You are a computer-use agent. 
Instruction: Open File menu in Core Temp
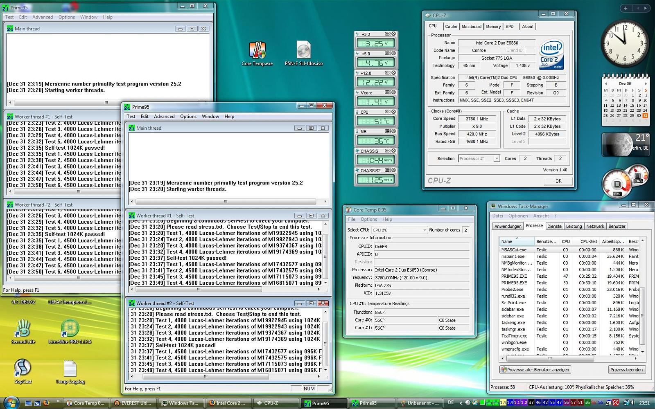[x=352, y=219]
